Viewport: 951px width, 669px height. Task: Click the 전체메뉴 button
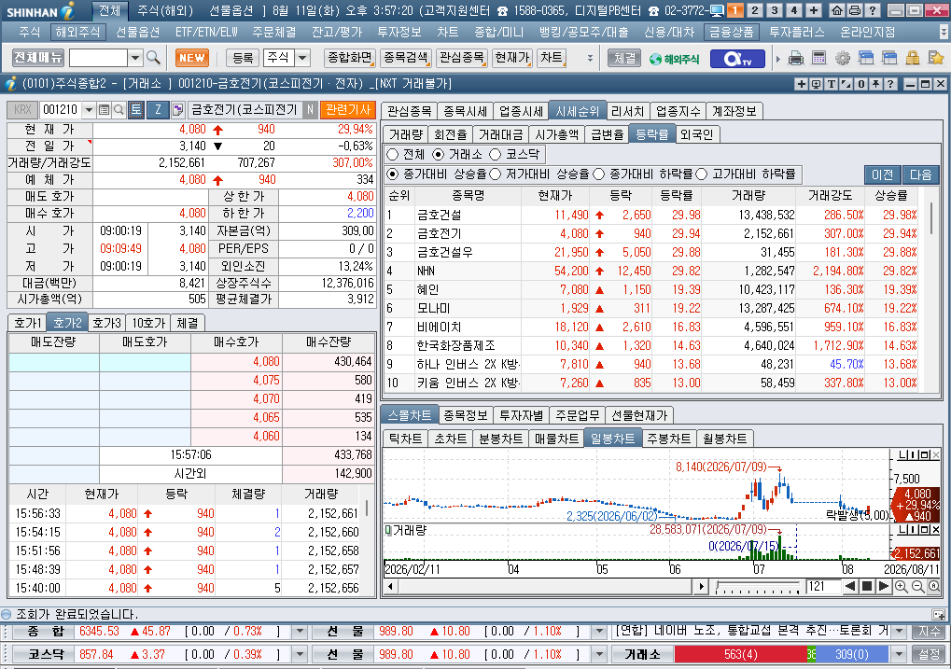(37, 58)
